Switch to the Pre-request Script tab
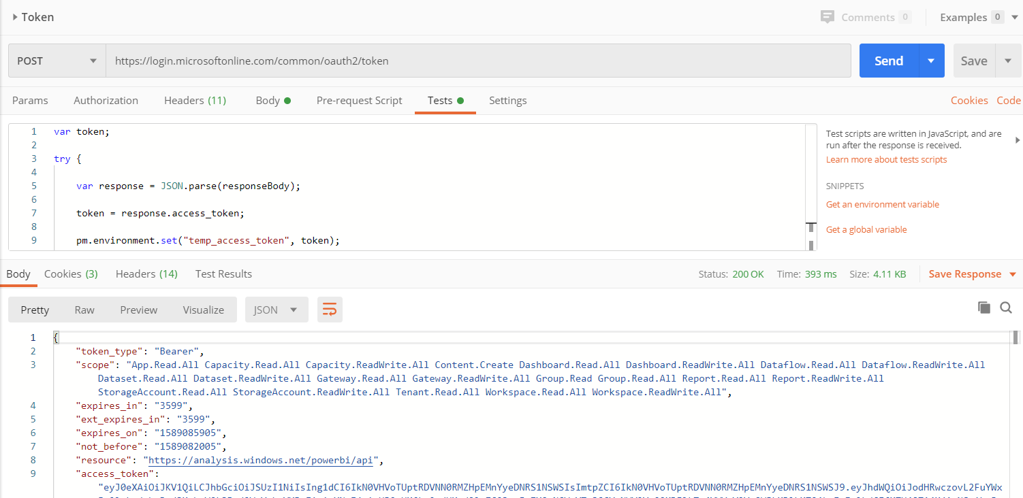 pos(360,100)
